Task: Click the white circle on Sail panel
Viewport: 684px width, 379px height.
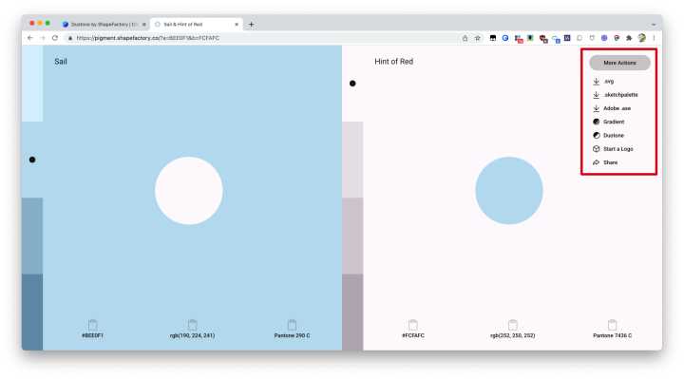Action: 189,191
